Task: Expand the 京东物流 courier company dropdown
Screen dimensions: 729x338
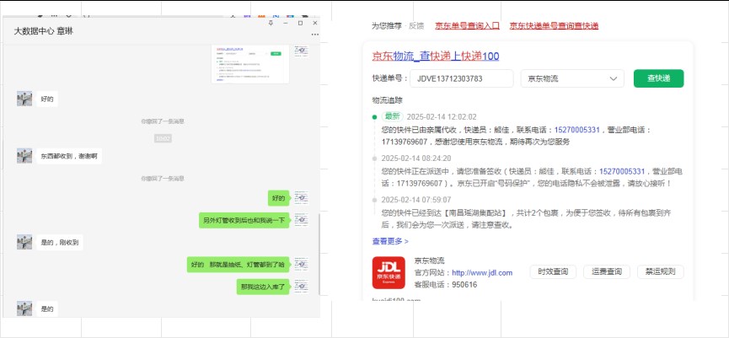Action: click(x=572, y=78)
